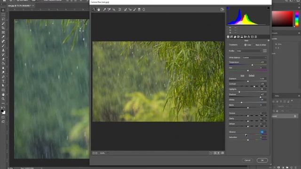Click the Shadows slider handle
The image size is (301, 169).
click(261, 97)
